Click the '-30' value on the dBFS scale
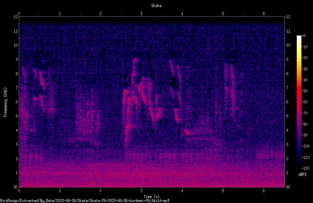Viewport: 313px width, 203px height. coord(305,69)
